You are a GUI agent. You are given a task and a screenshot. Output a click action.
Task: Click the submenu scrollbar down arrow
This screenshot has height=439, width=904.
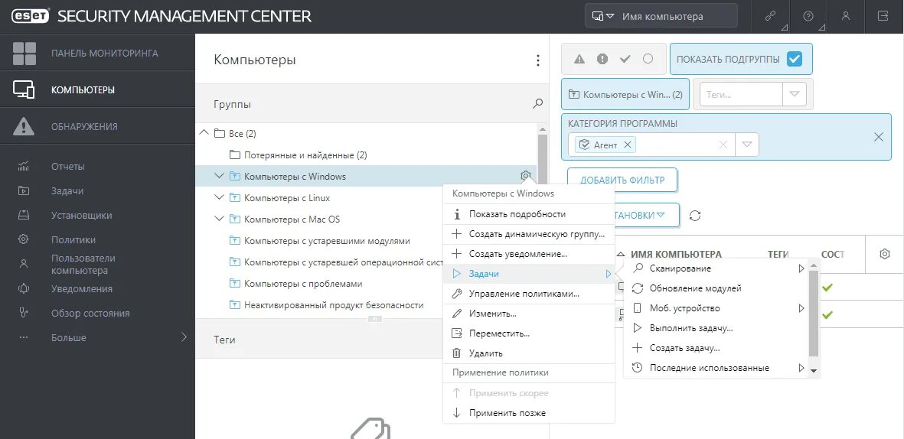pos(814,370)
